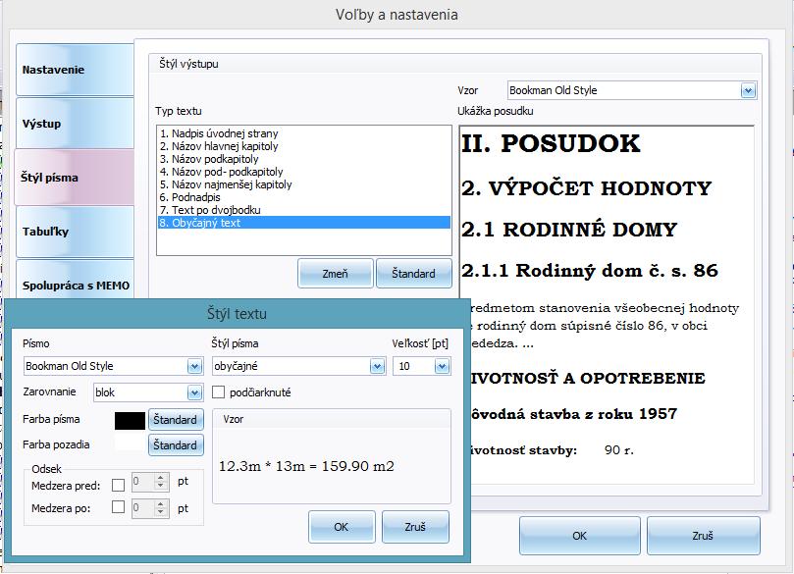Click the Zmeň button

(x=336, y=274)
